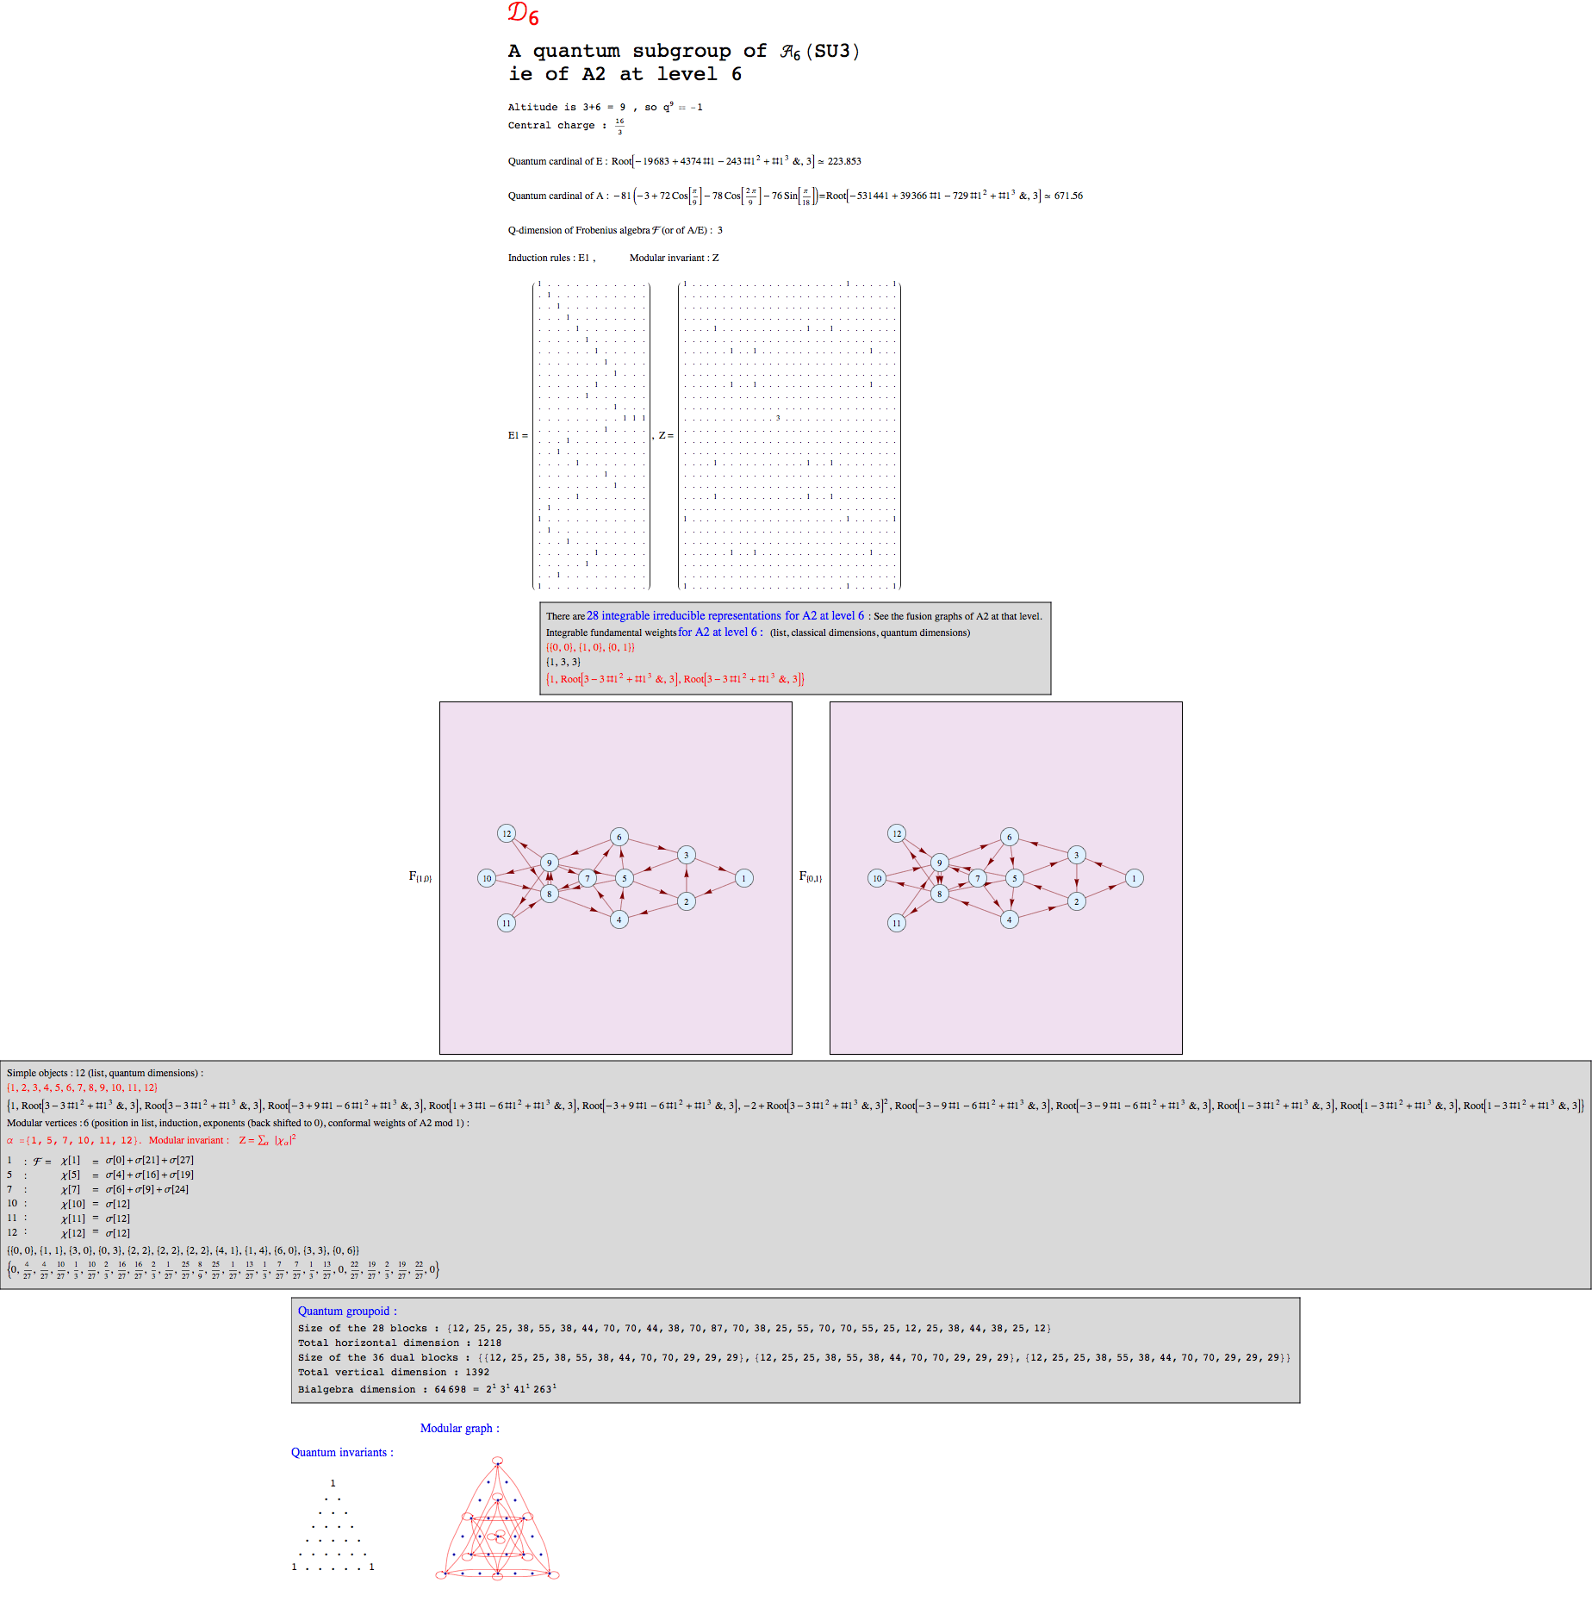The width and height of the screenshot is (1592, 1614).
Task: Click the 'Induction rules : E1' label
Action: click(x=551, y=258)
